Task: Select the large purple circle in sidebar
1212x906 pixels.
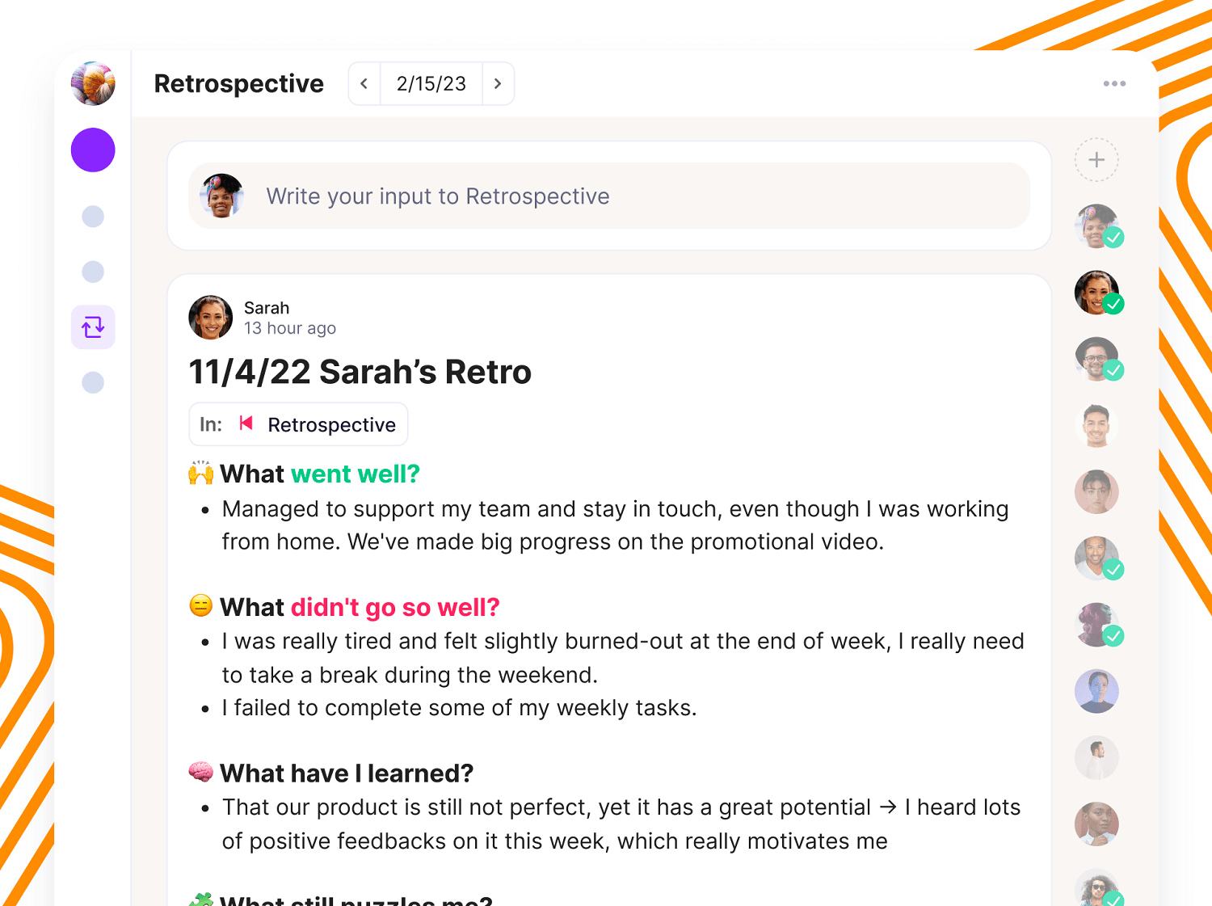Action: [93, 150]
